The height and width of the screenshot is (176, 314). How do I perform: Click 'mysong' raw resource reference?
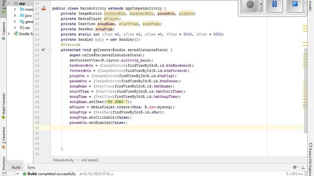pyautogui.click(x=164, y=107)
